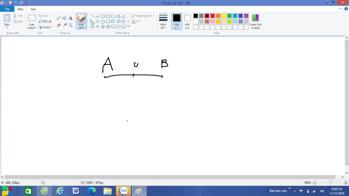
Task: Switch to the Xem view tab
Action: coord(33,9)
